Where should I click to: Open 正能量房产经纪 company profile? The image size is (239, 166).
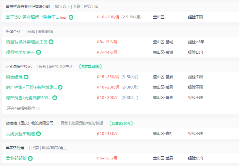[x=19, y=66]
